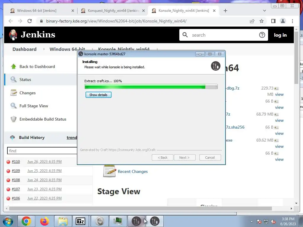
Task: Click the taskbar clock showing 3:38 PM
Action: 288,221
